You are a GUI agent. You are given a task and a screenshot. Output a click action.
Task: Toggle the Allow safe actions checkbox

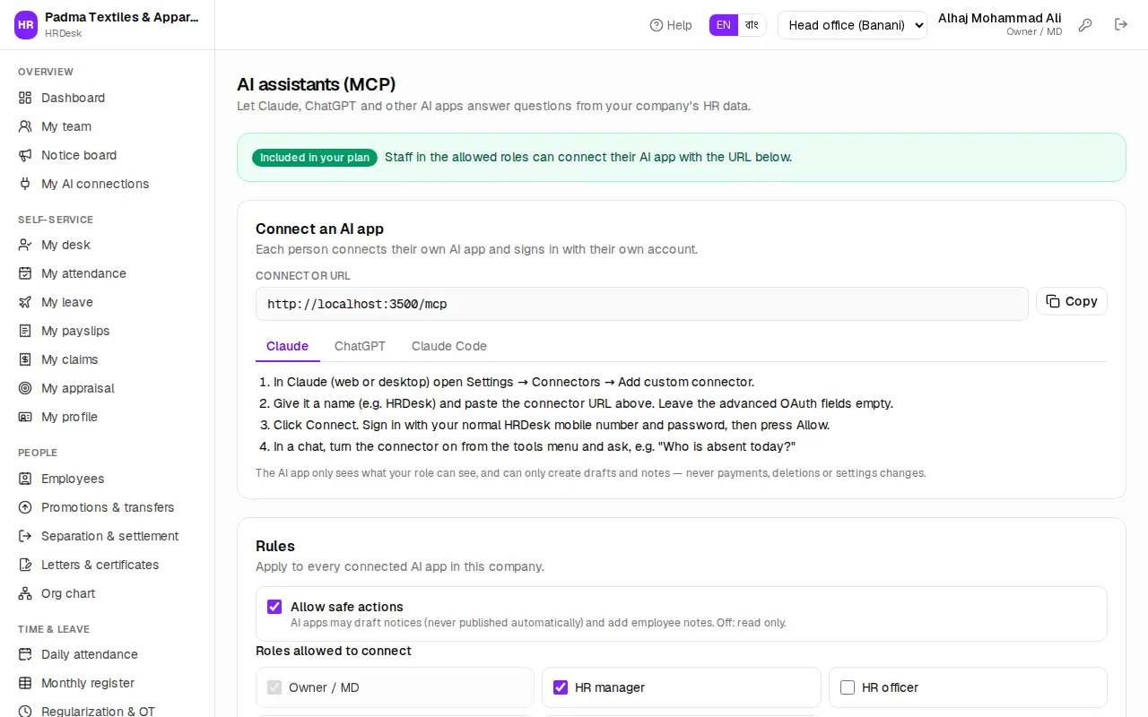pyautogui.click(x=274, y=607)
